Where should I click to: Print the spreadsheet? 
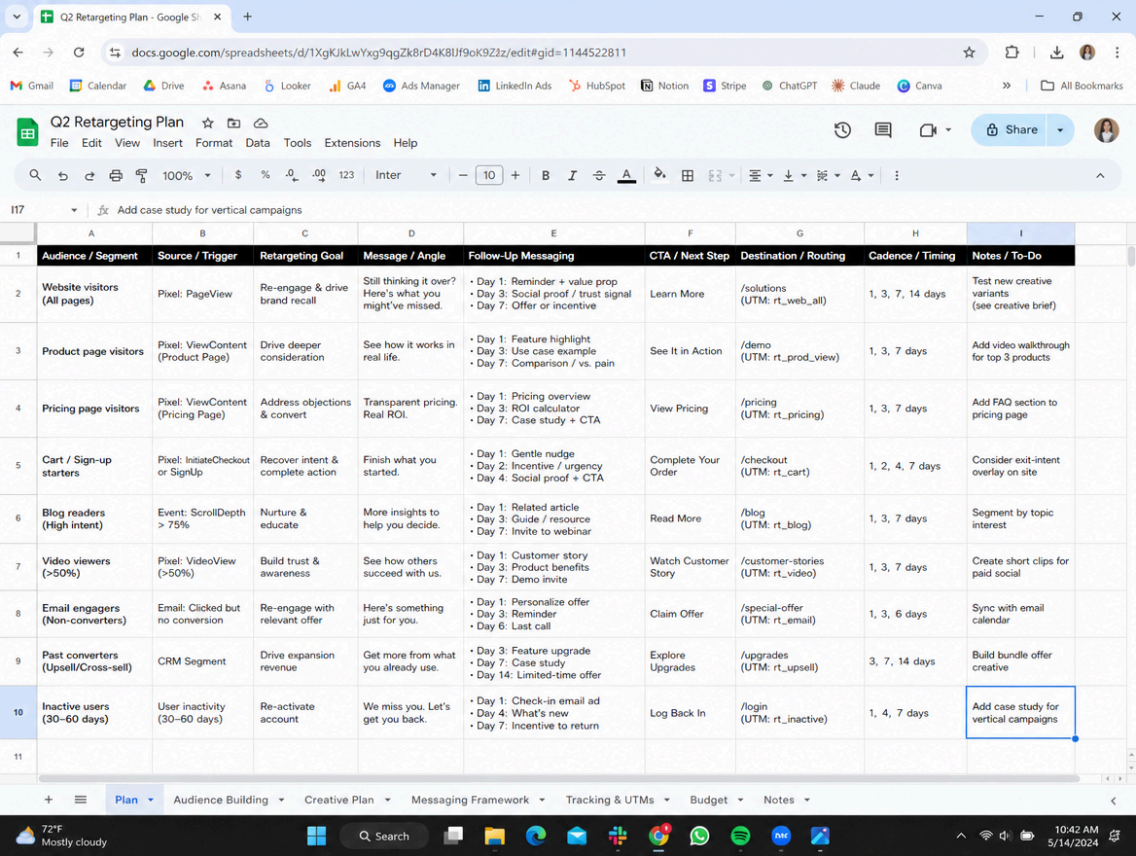pos(116,175)
